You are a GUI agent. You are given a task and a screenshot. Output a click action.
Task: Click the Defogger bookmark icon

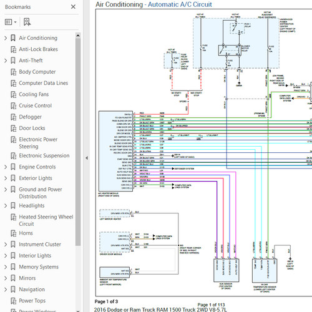coord(13,117)
